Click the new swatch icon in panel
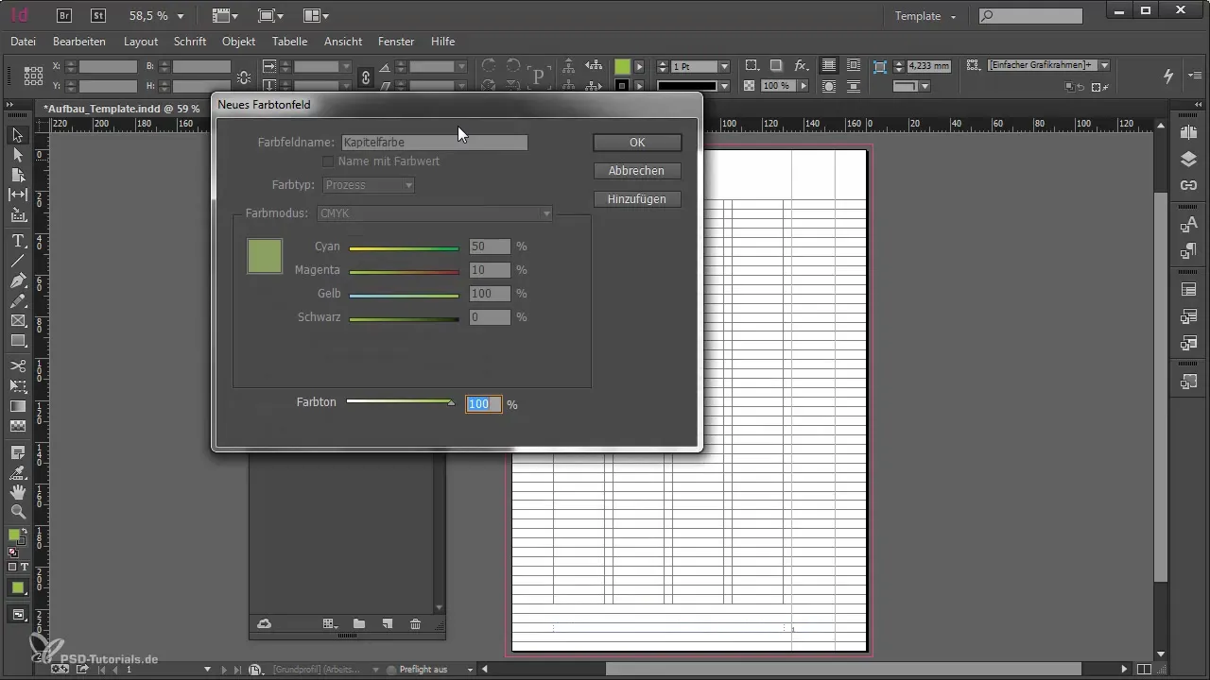The image size is (1210, 680). 387,623
